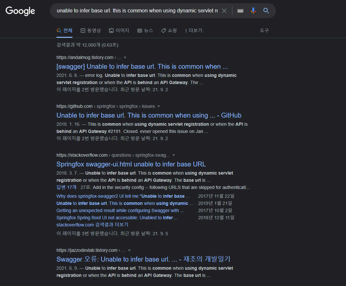Switch to the 동영상 videos tab
The image size is (346, 286).
point(91,30)
